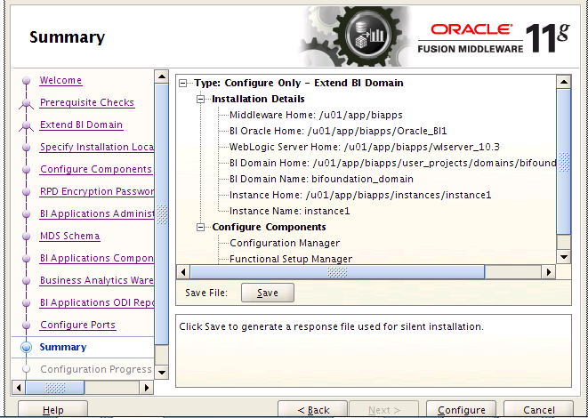Select the Configuration Manager tree item

(285, 244)
